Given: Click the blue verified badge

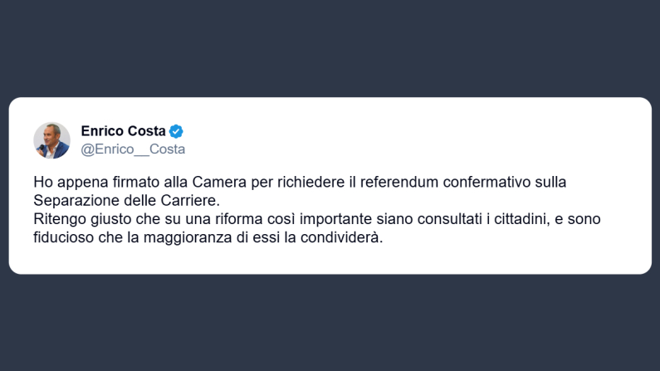Looking at the screenshot, I should (x=176, y=131).
